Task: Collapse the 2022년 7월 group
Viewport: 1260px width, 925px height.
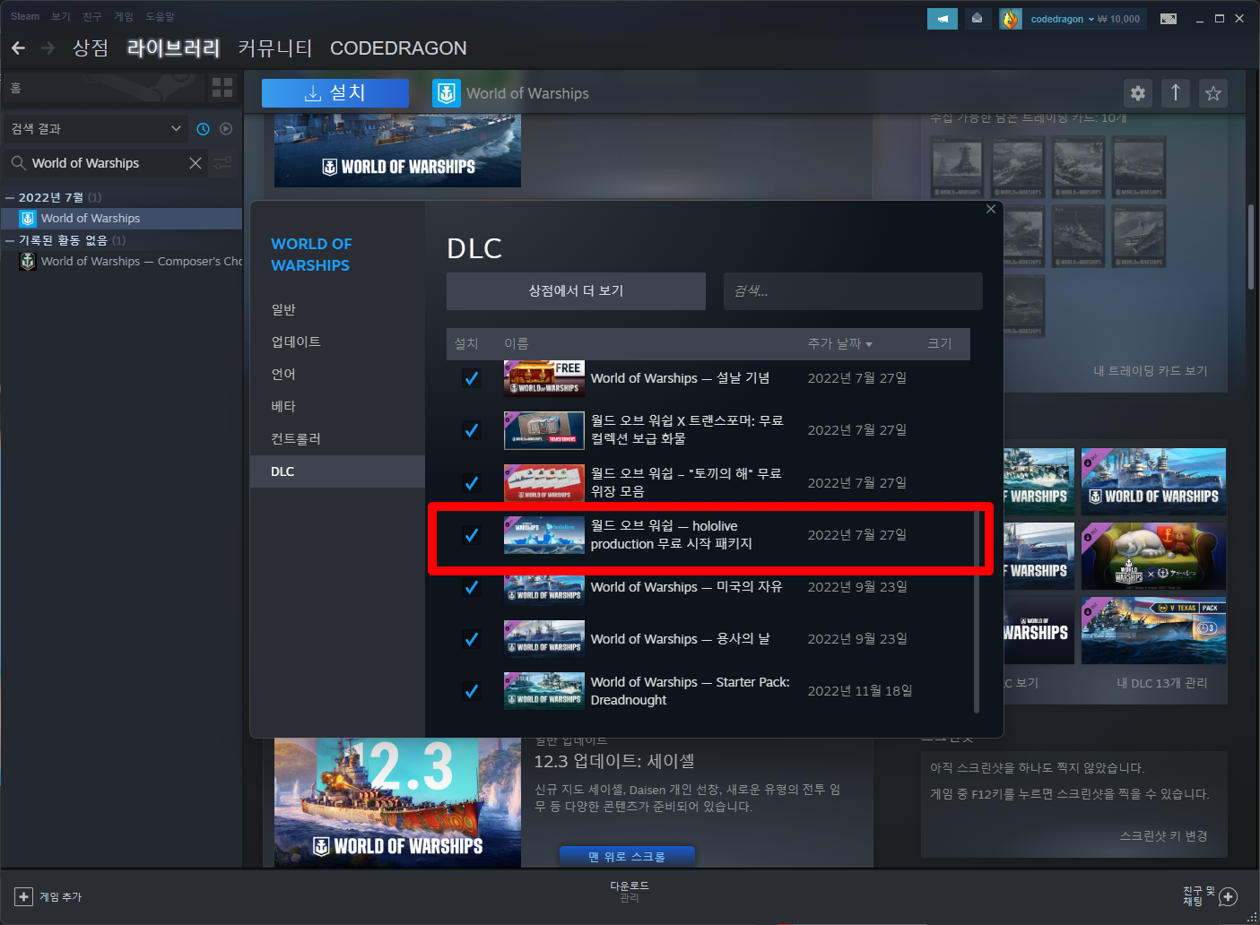Action: [10, 197]
